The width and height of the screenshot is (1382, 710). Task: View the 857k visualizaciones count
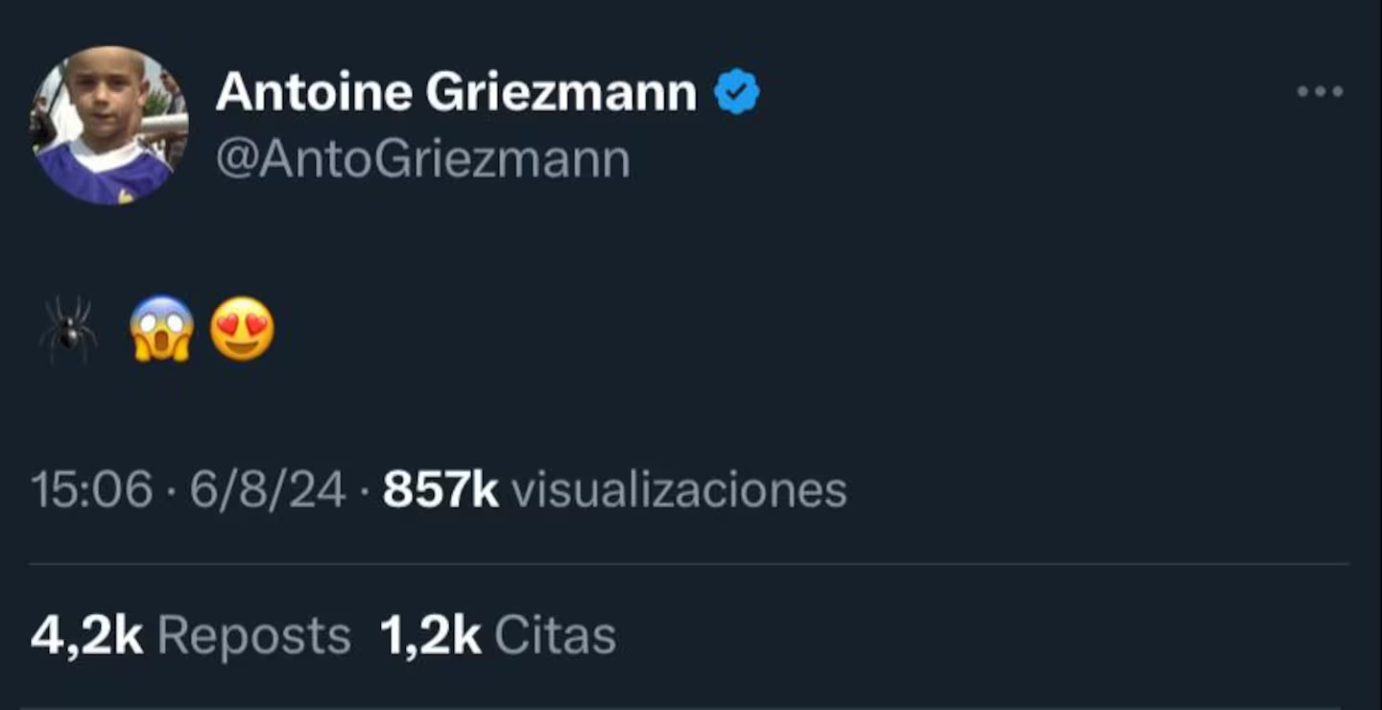point(615,490)
